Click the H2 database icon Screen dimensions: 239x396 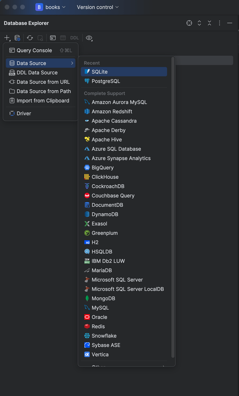pos(87,243)
